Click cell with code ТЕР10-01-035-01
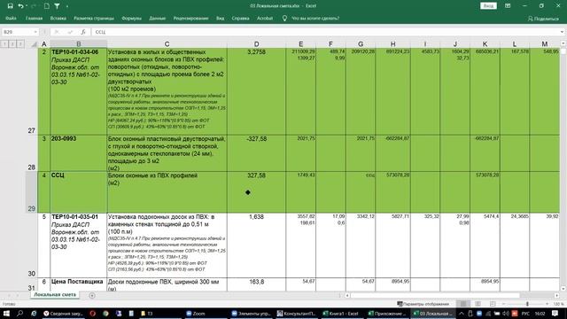567x319 pixels. 79,245
